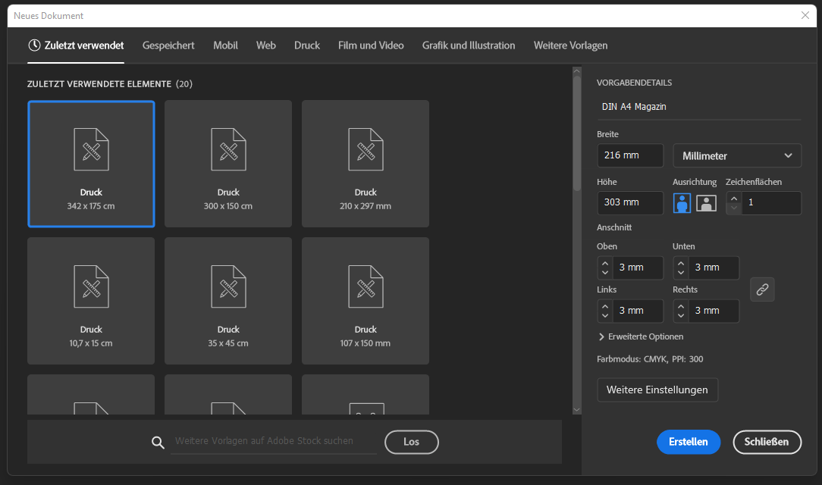Click the Zuletzt verwendet clock icon
Screen dimensions: 822x485
tap(34, 45)
